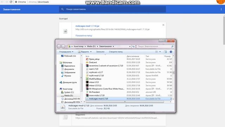Focus the Chrome downloads search field

pos(112,9)
